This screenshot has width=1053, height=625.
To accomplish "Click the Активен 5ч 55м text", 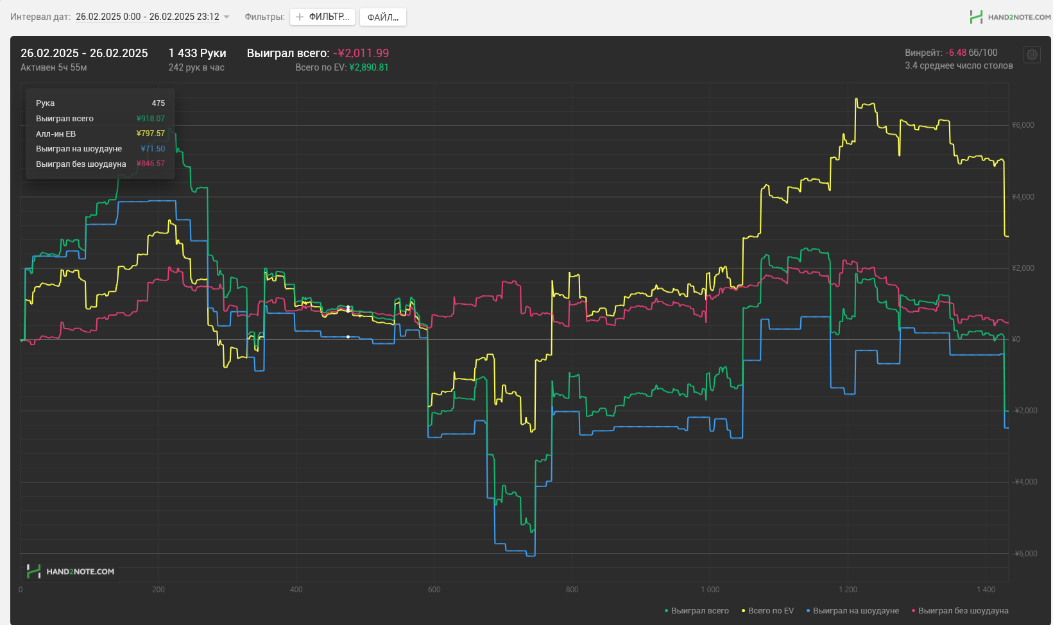I will (x=53, y=67).
